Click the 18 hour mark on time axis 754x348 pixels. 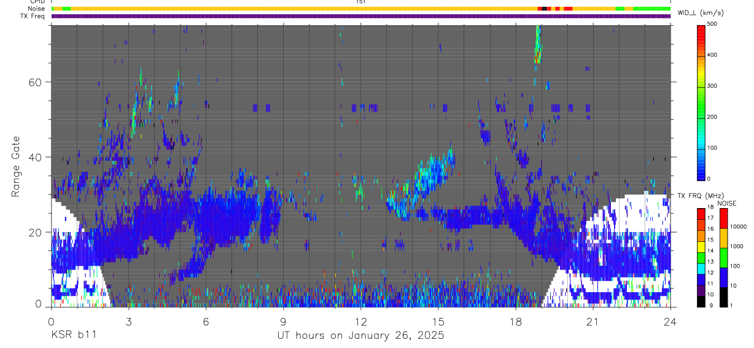click(516, 321)
